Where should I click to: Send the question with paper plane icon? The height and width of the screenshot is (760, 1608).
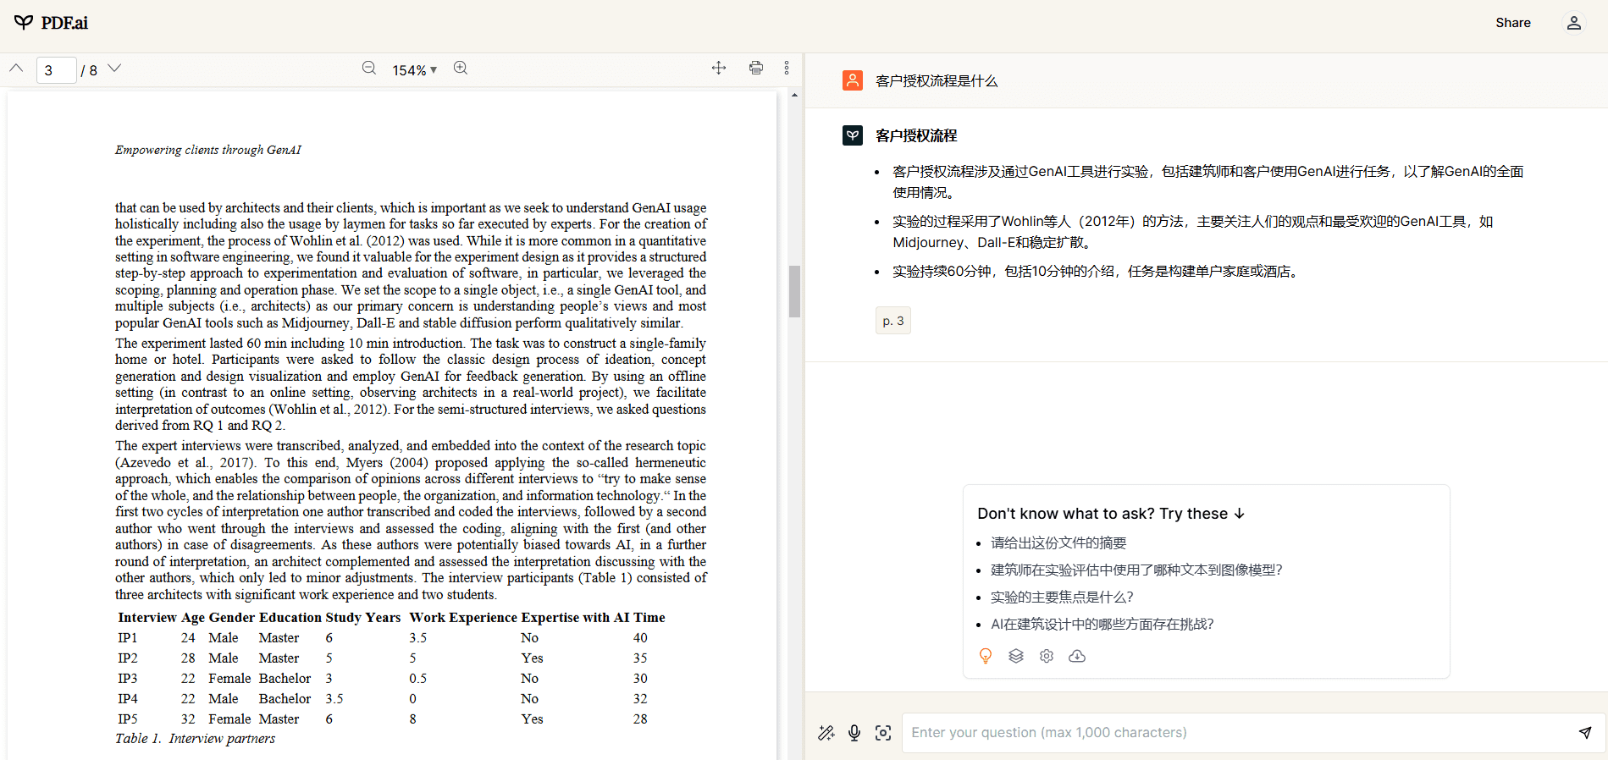1585,733
